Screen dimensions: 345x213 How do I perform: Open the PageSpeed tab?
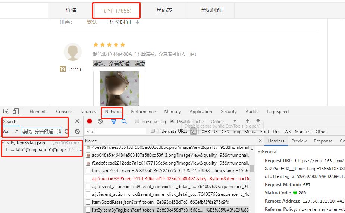[277, 112]
